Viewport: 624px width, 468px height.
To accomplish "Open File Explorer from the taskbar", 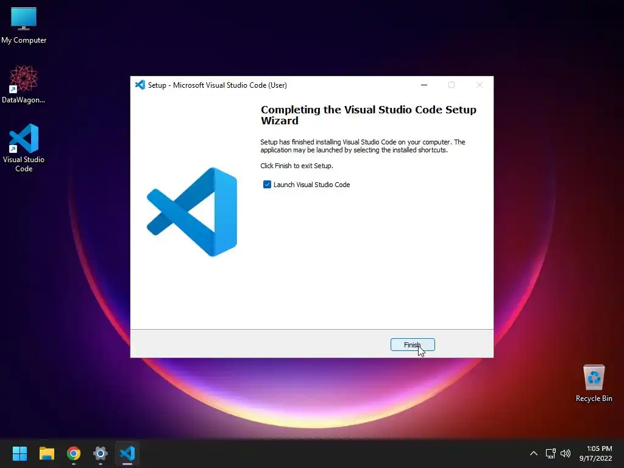I will [46, 453].
